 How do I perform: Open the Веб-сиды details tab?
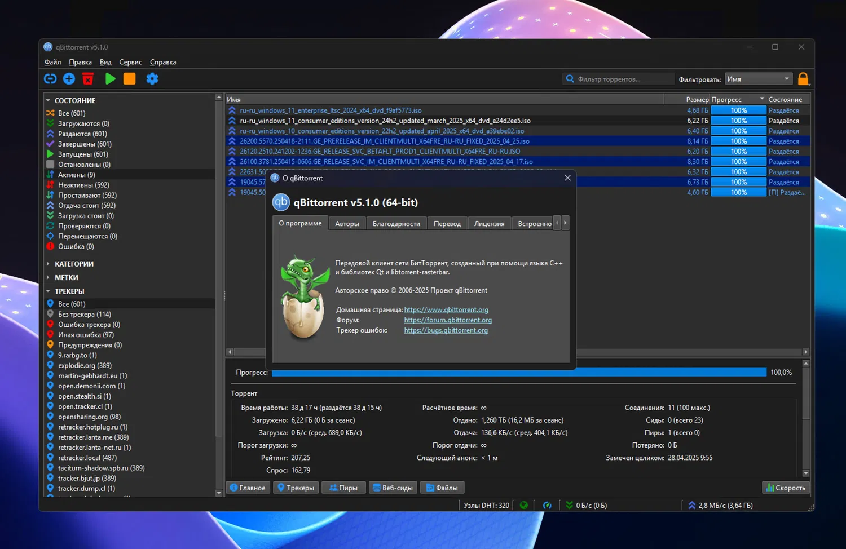[x=392, y=488]
